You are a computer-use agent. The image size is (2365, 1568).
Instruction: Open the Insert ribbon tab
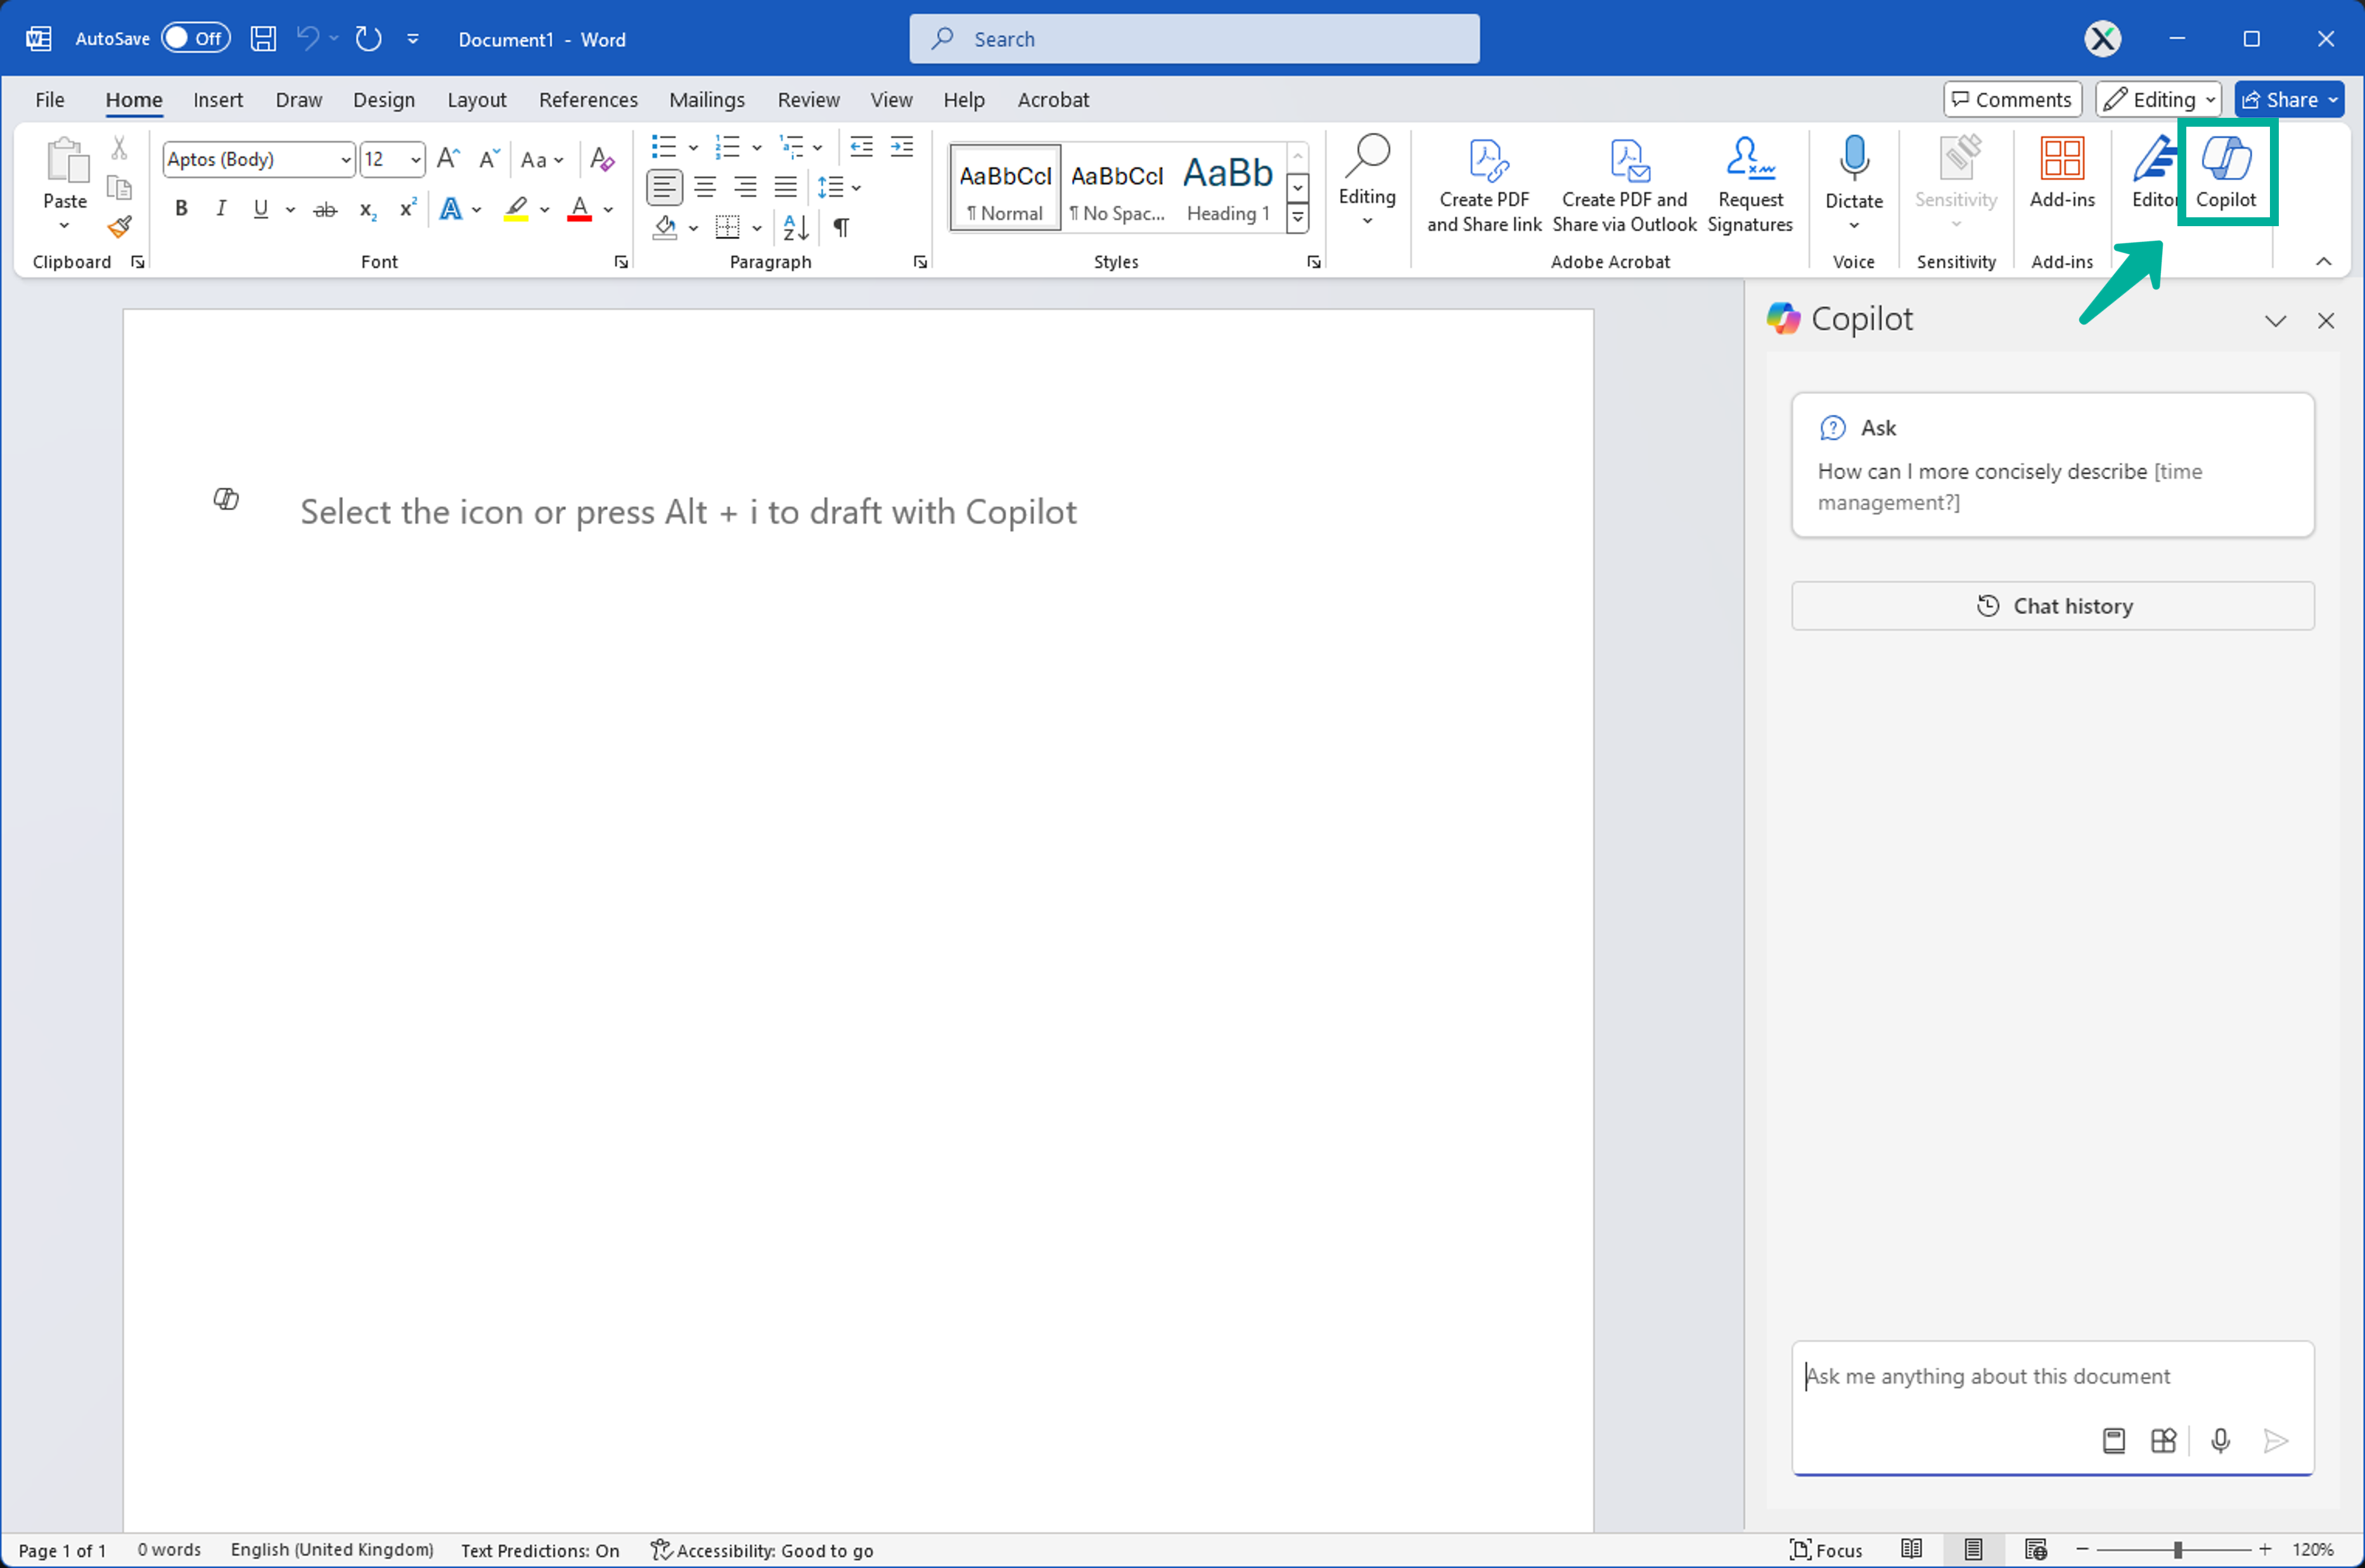(218, 100)
